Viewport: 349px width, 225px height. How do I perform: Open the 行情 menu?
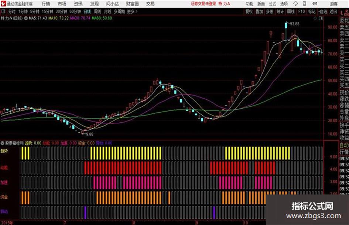[x=46, y=4]
